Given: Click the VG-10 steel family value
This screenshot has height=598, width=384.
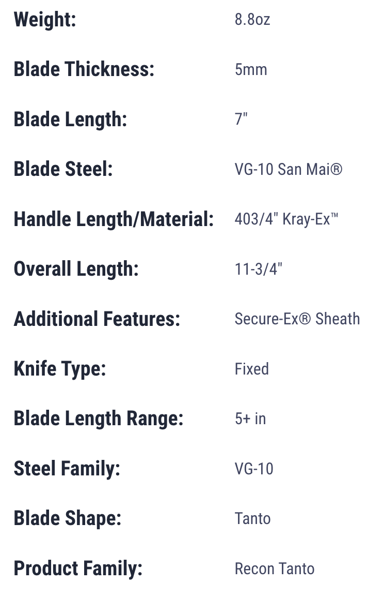Looking at the screenshot, I should (254, 469).
